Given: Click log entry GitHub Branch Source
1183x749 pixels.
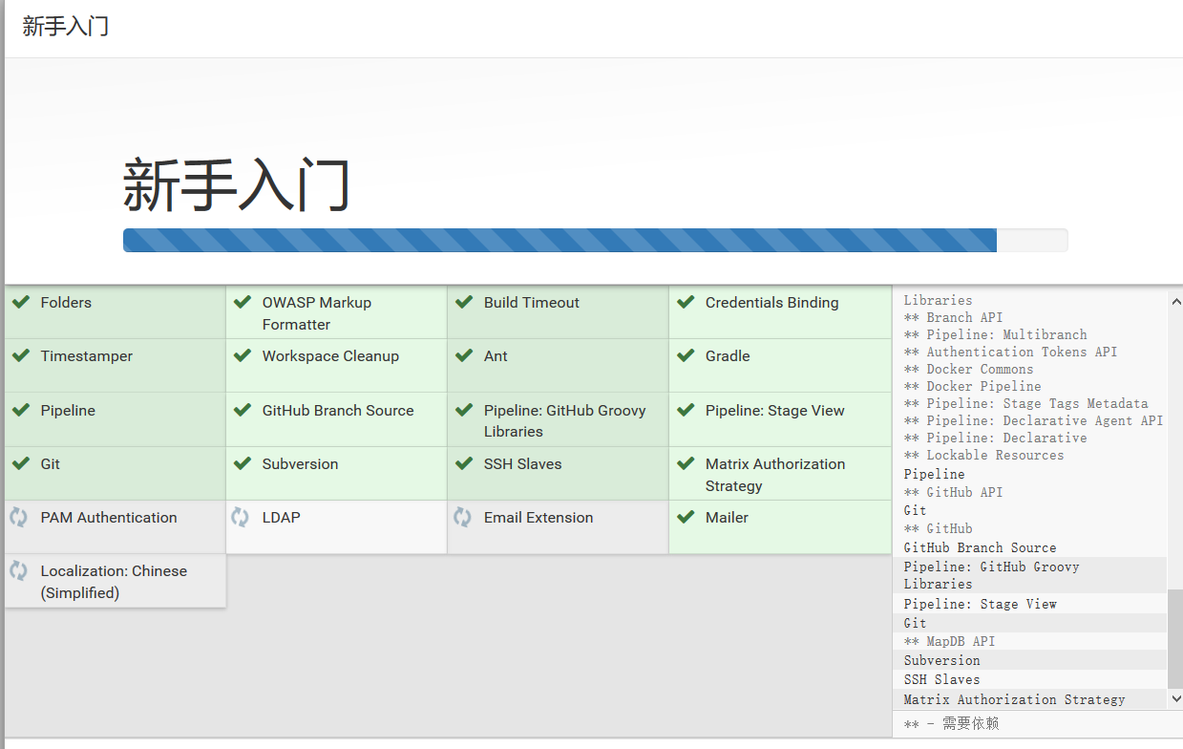Looking at the screenshot, I should 981,547.
